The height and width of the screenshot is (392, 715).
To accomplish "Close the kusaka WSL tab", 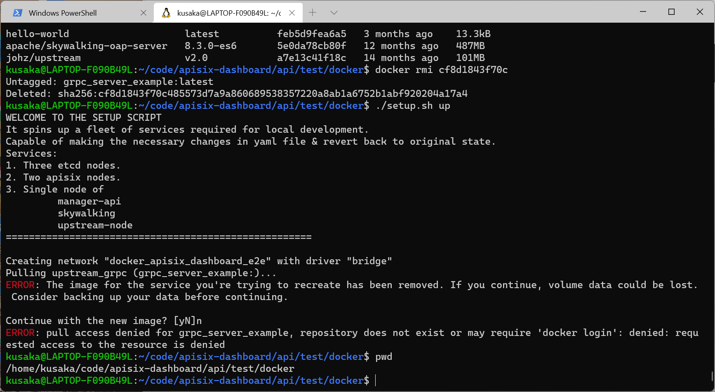I will 292,13.
